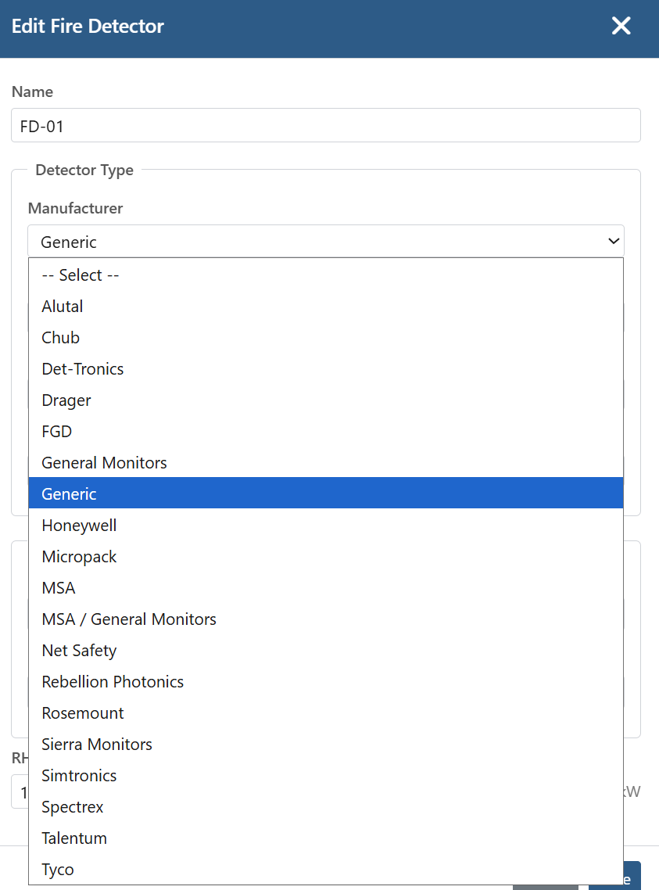Choose Sierra Monitors option
The image size is (659, 890).
[326, 744]
